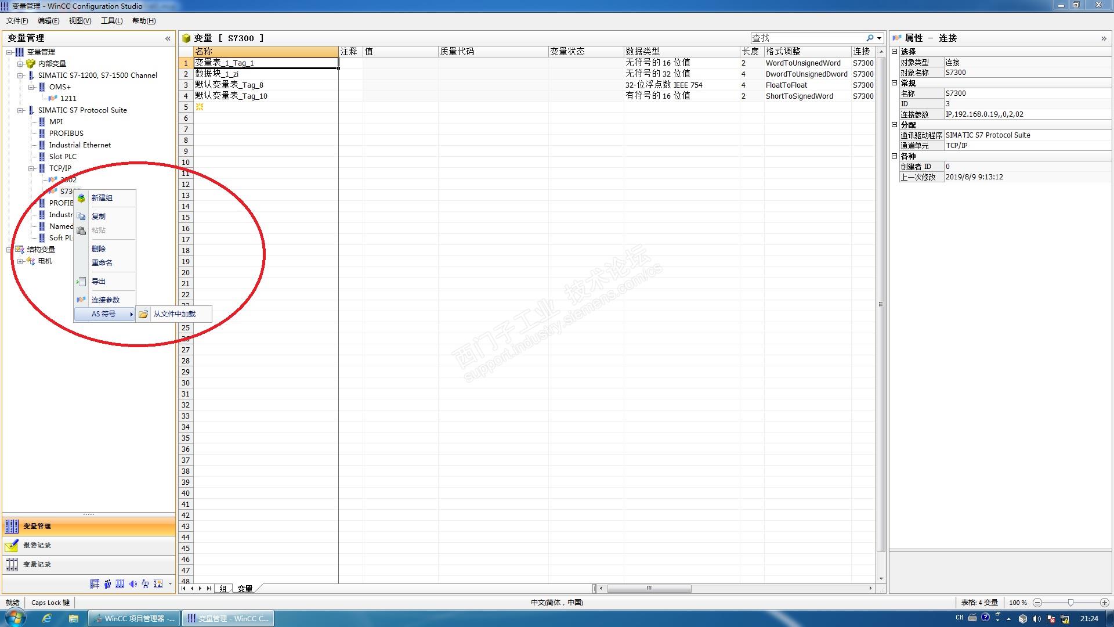Open the 变量记录 tag logging editor
This screenshot has height=627, width=1114.
click(x=37, y=564)
